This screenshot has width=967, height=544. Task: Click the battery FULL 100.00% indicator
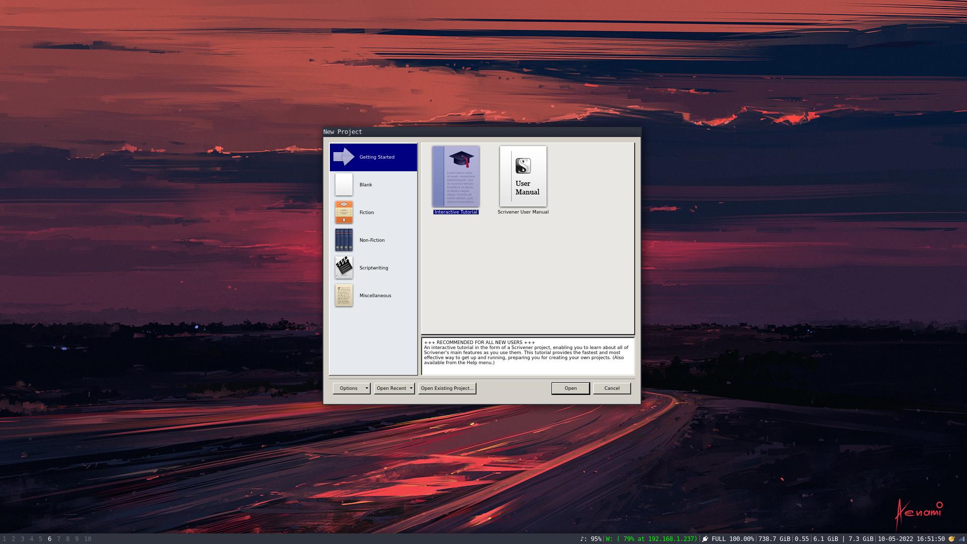[x=728, y=539]
